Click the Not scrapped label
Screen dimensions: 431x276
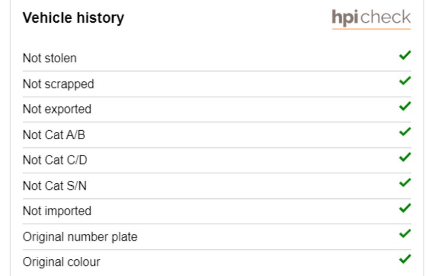[58, 84]
